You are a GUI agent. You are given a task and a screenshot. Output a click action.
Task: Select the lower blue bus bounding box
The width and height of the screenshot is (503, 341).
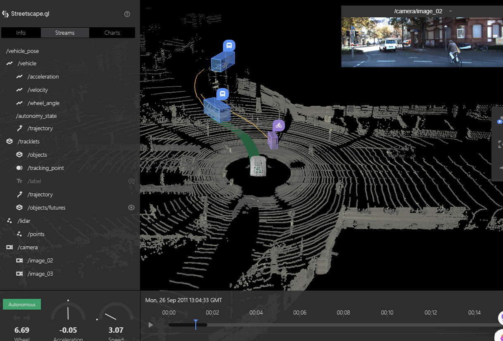pos(217,110)
